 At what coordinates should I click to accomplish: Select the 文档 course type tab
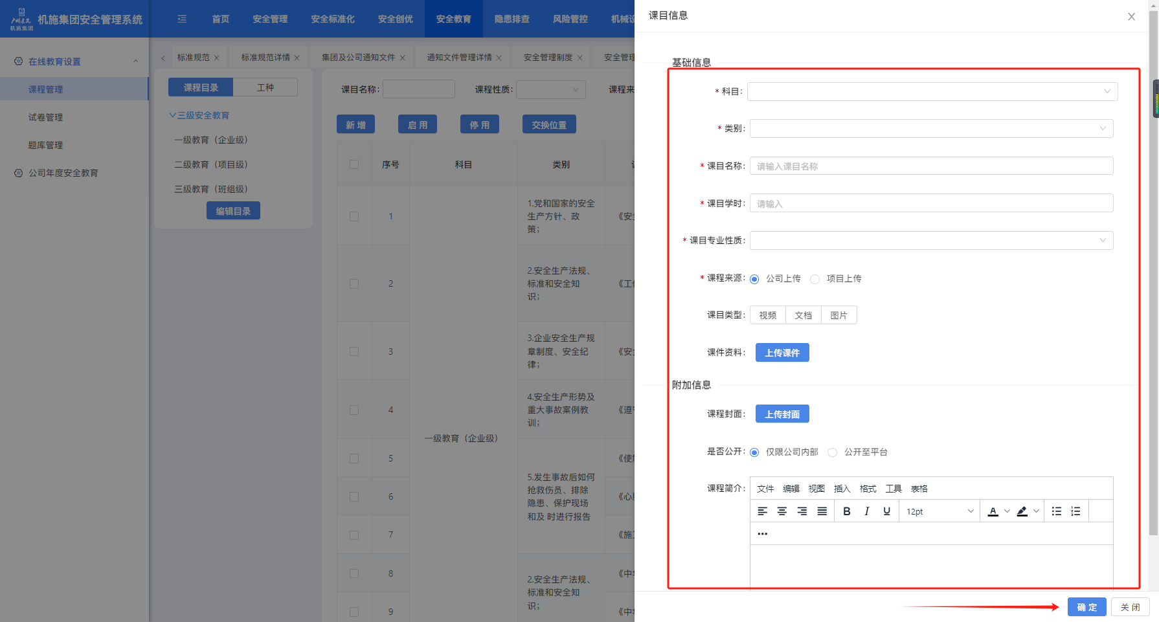click(x=803, y=315)
